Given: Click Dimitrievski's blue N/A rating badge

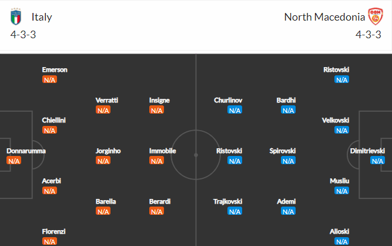Looking at the screenshot, I should (377, 161).
